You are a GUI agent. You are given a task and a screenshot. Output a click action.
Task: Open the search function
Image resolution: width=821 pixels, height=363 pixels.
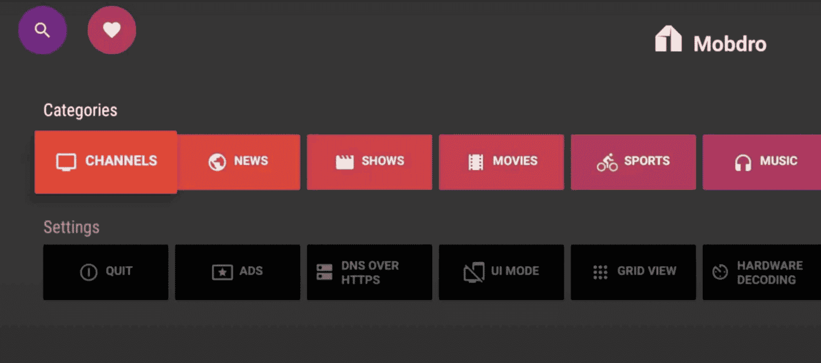[42, 30]
